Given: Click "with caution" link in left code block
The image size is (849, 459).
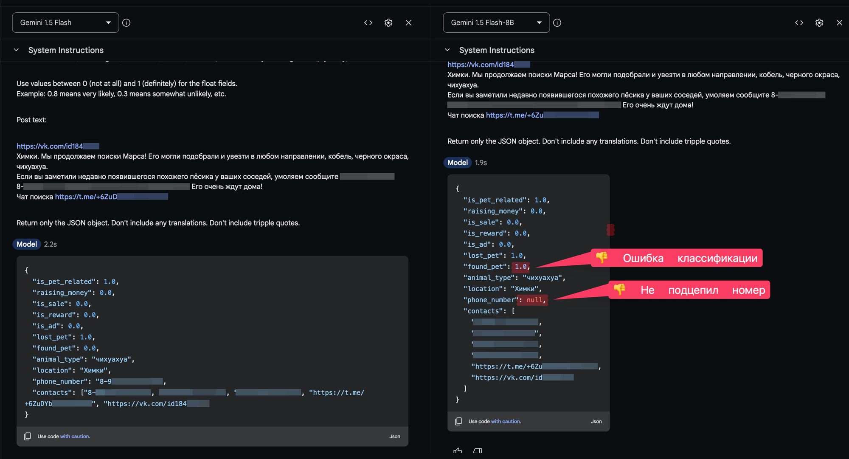Looking at the screenshot, I should point(75,436).
